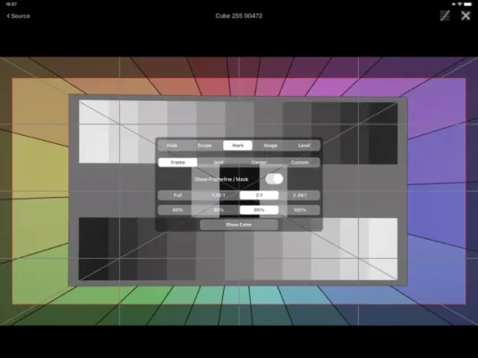Open the Image tab
The image size is (478, 358).
270,146
